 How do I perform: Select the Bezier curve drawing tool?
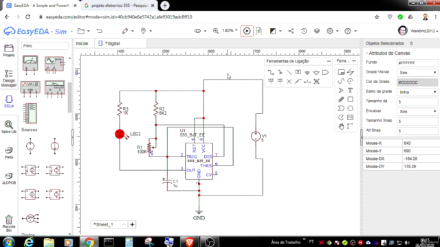coord(341,81)
